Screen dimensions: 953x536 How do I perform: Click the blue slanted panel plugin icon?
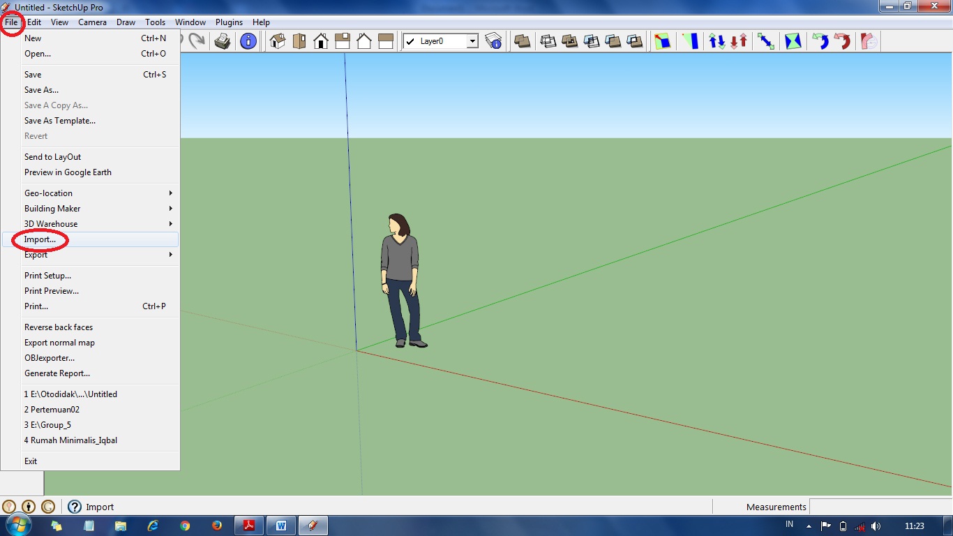point(691,41)
